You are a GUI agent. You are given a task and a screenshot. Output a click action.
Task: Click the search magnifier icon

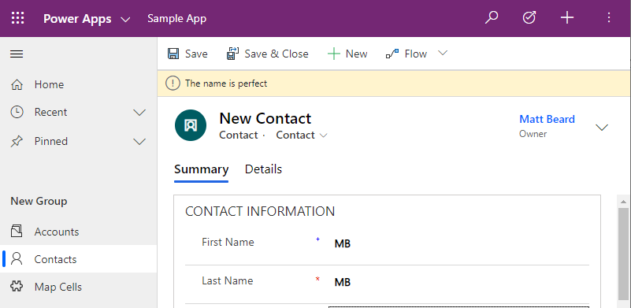pyautogui.click(x=492, y=17)
